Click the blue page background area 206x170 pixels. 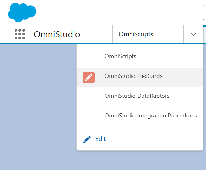(36, 105)
